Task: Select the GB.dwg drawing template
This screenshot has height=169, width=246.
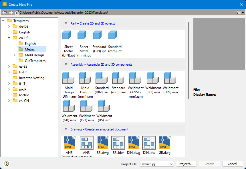Action: coord(164,144)
